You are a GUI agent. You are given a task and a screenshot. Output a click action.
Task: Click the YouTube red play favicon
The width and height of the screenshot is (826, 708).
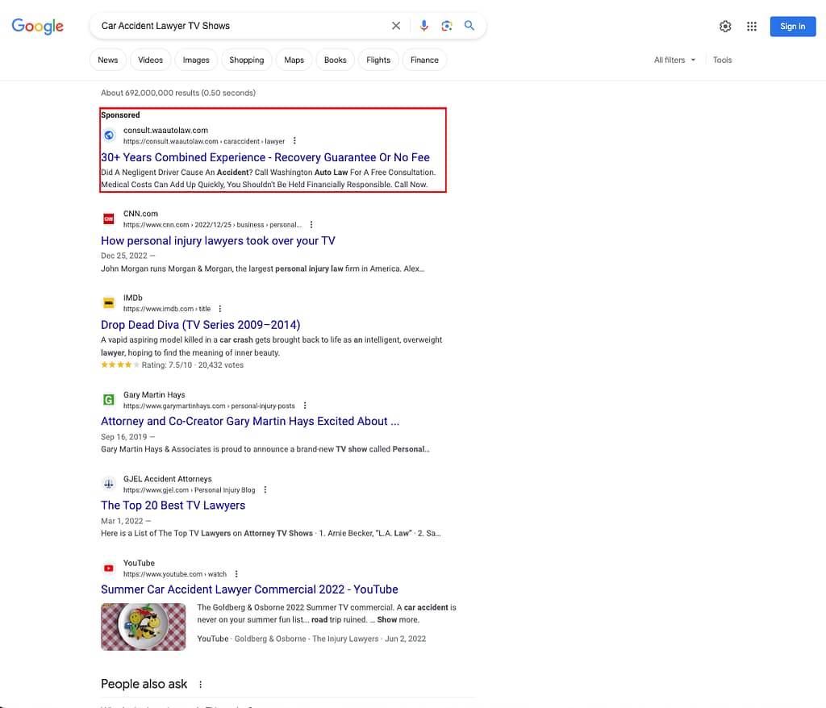coord(109,568)
